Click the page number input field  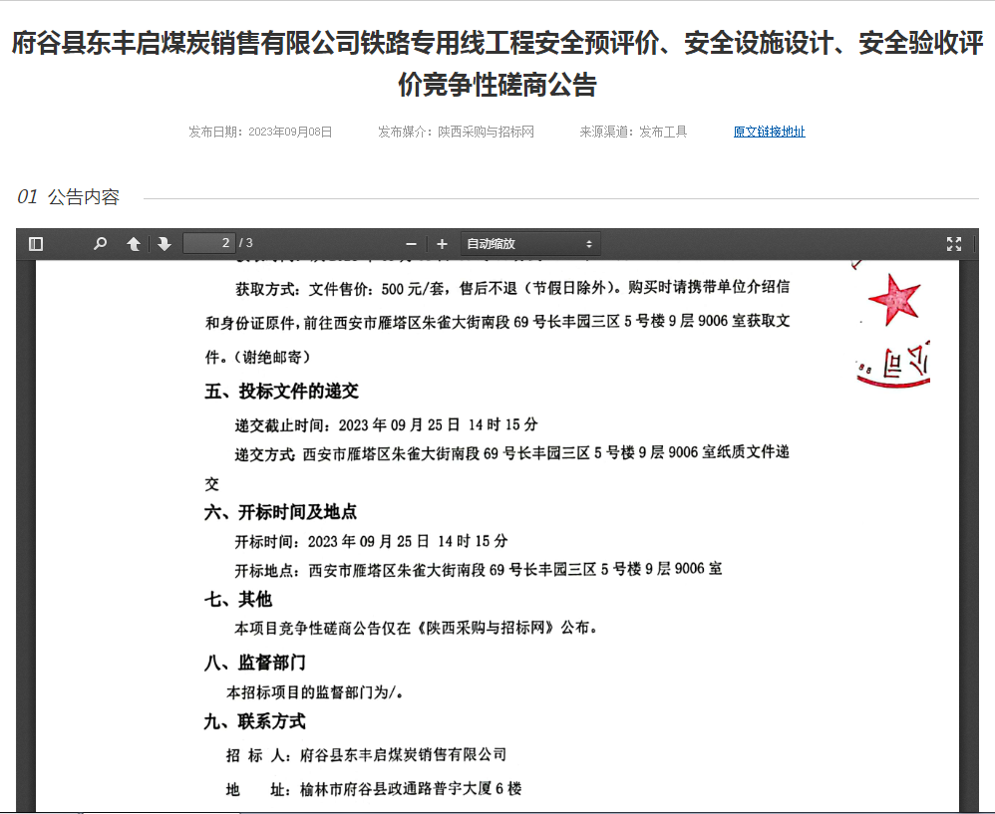click(x=208, y=243)
